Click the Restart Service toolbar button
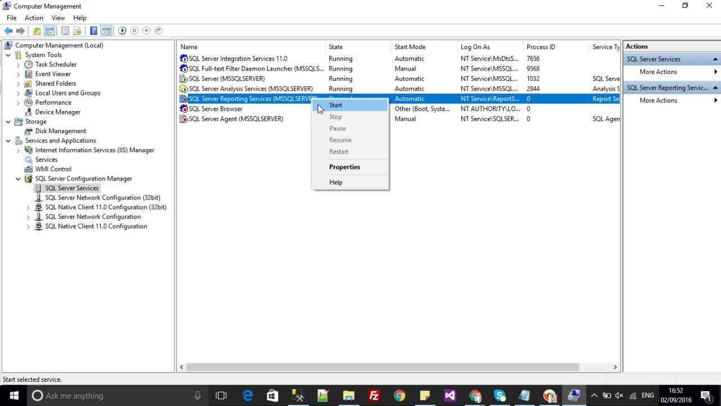The height and width of the screenshot is (406, 721). point(159,30)
